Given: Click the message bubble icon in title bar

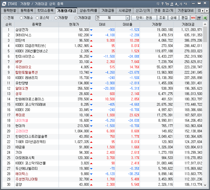Looking at the screenshot, I should pyautogui.click(x=158, y=4).
